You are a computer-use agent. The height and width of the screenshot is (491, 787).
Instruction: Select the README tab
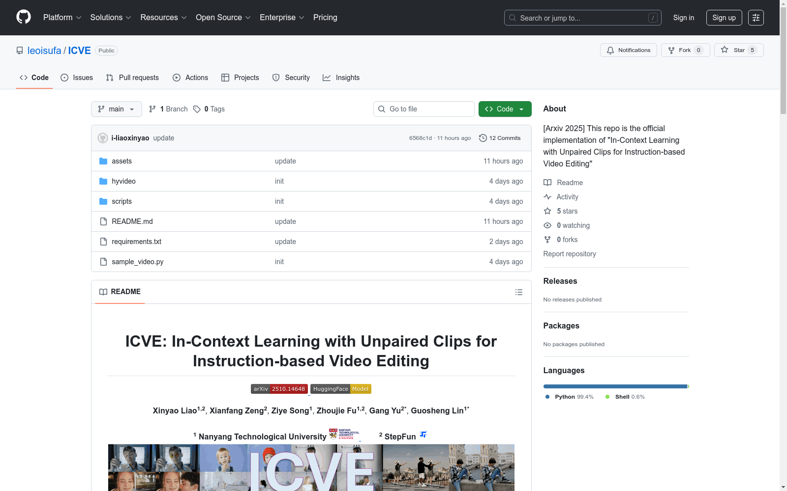(120, 292)
